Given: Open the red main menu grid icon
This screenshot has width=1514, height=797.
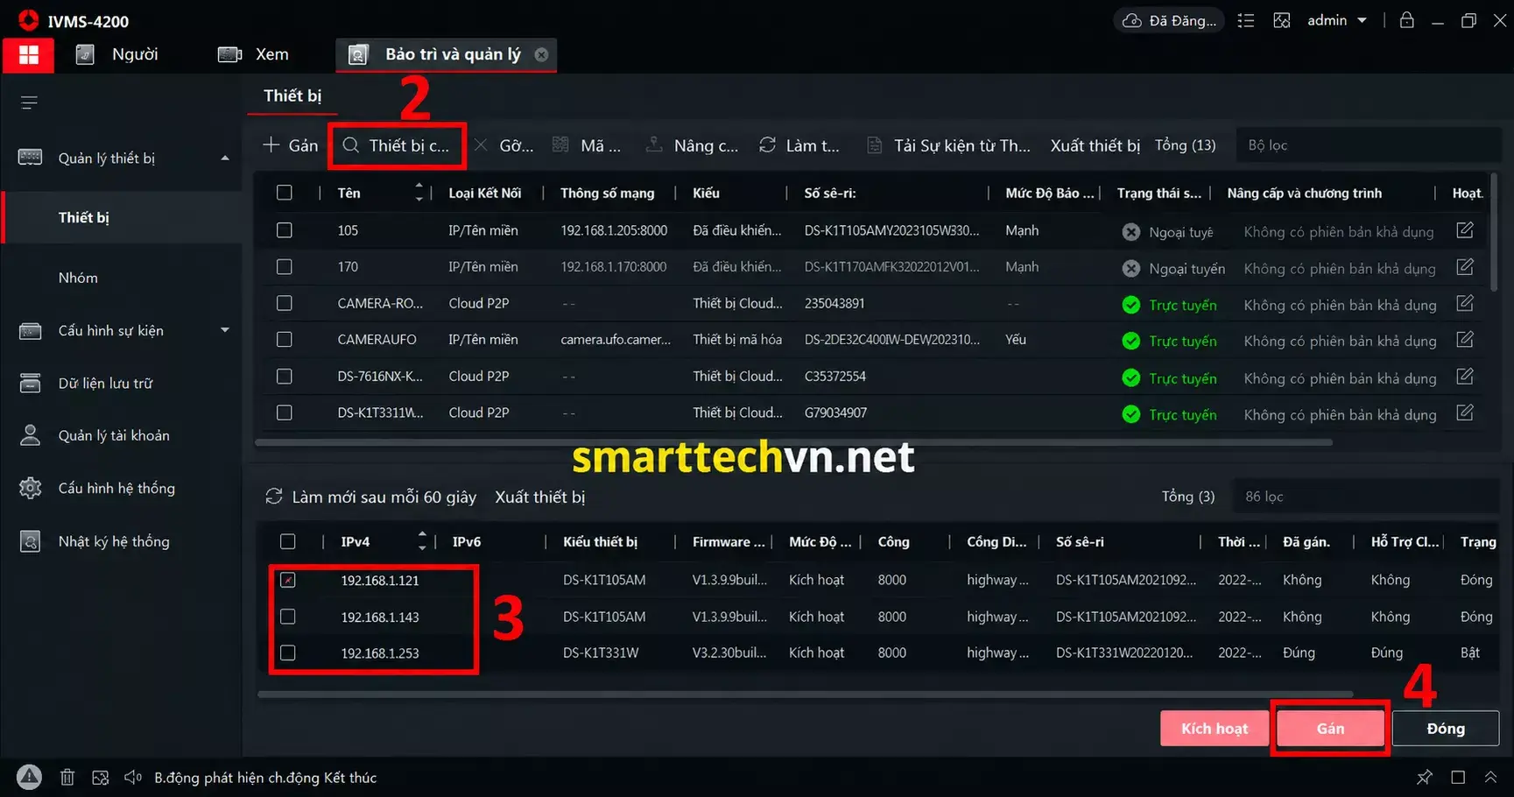Looking at the screenshot, I should [x=29, y=54].
